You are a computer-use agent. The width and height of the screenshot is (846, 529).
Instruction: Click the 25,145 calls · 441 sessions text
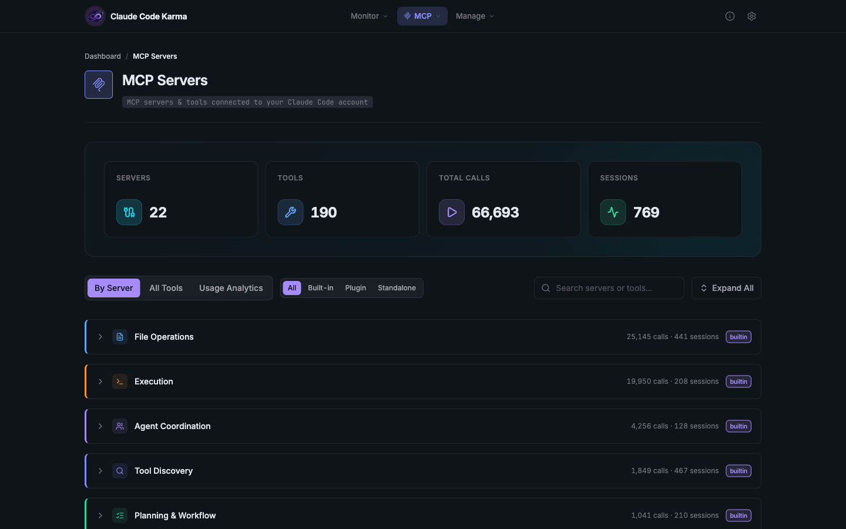(x=673, y=337)
